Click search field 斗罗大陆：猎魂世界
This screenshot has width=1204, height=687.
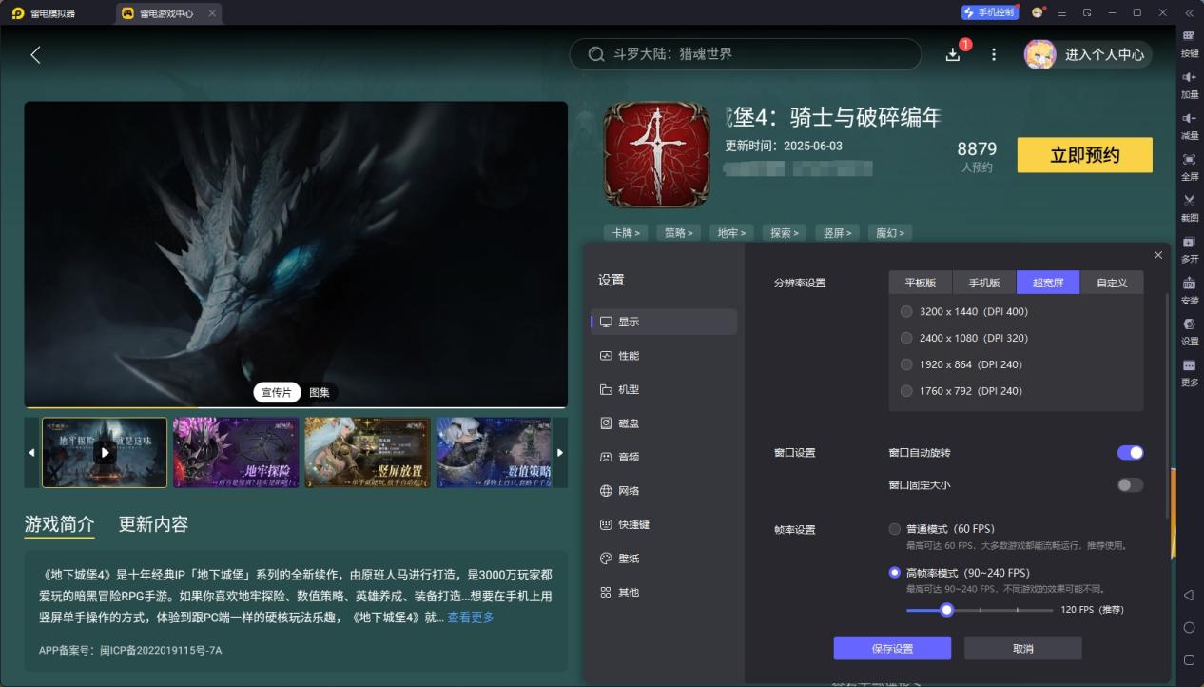coord(746,54)
